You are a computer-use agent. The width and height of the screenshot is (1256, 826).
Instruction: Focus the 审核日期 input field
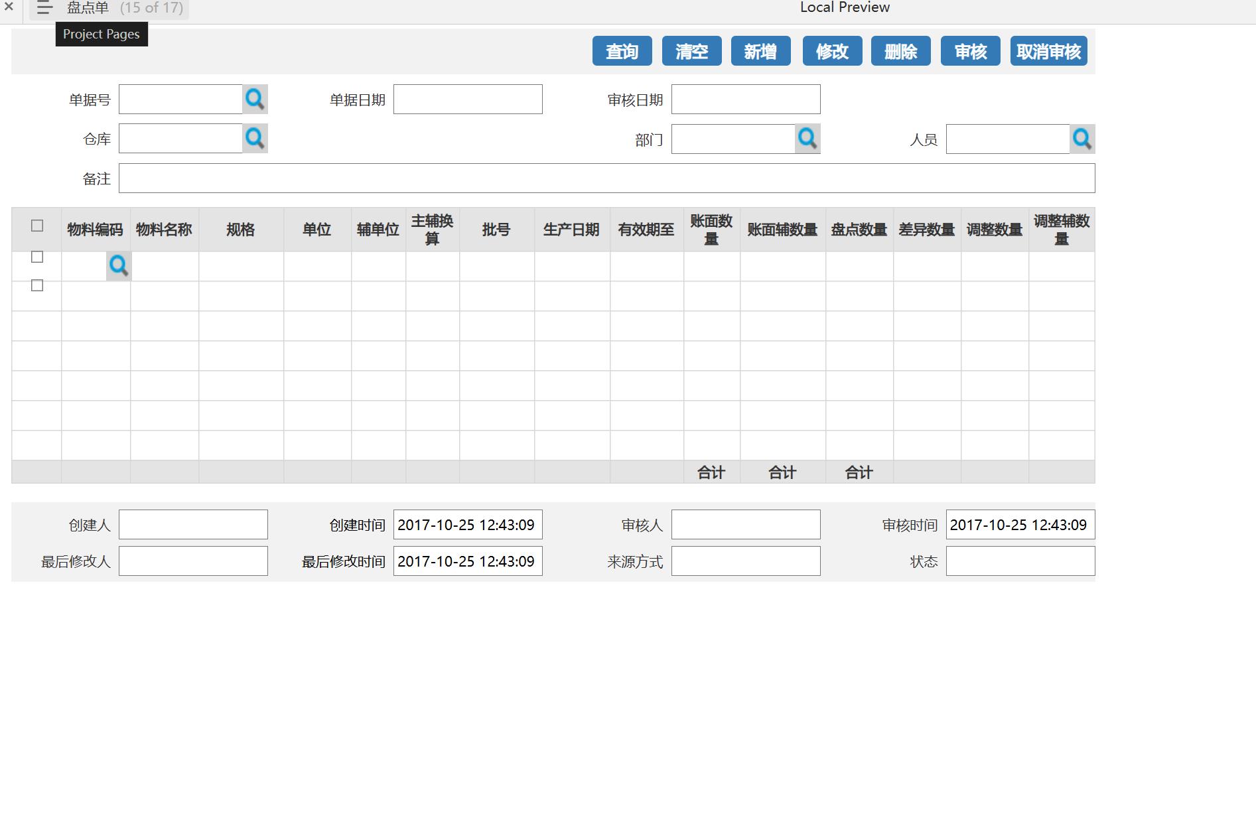coord(746,100)
